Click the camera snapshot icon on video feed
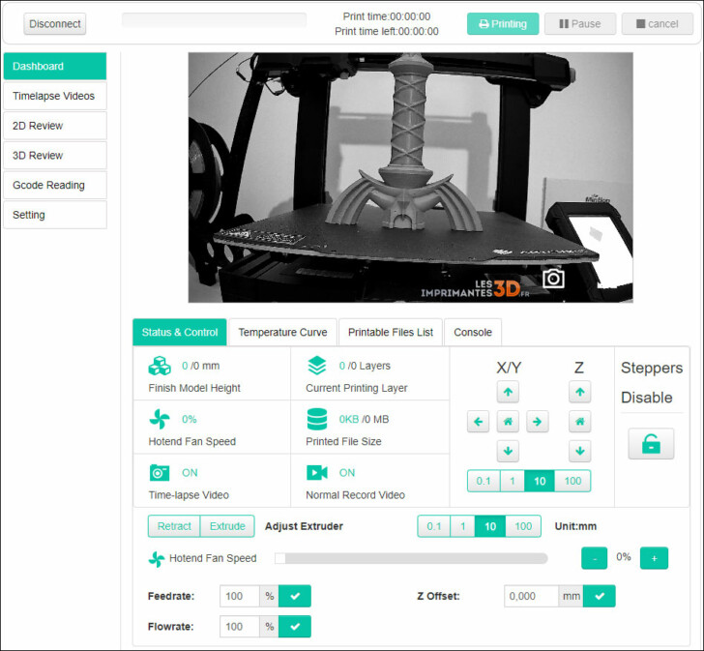Screen dimensions: 704x651 [553, 279]
